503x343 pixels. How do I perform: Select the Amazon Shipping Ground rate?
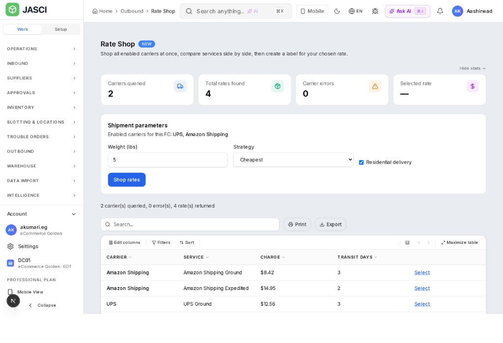click(x=422, y=272)
